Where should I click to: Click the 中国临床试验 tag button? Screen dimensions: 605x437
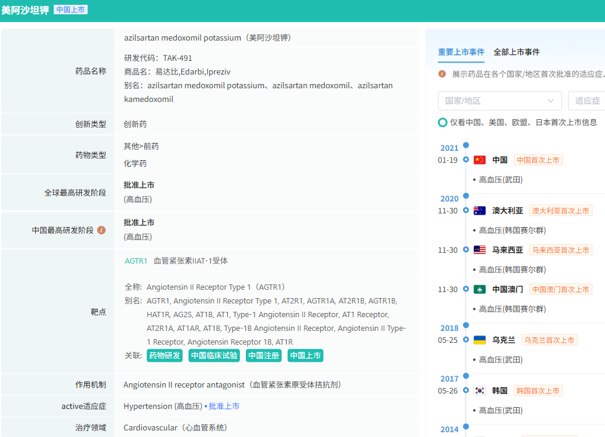click(214, 356)
